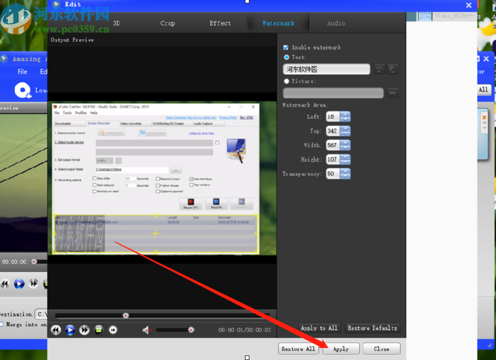Browse for a watermark picture with the ellipsis button
The height and width of the screenshot is (360, 496).
tap(393, 93)
